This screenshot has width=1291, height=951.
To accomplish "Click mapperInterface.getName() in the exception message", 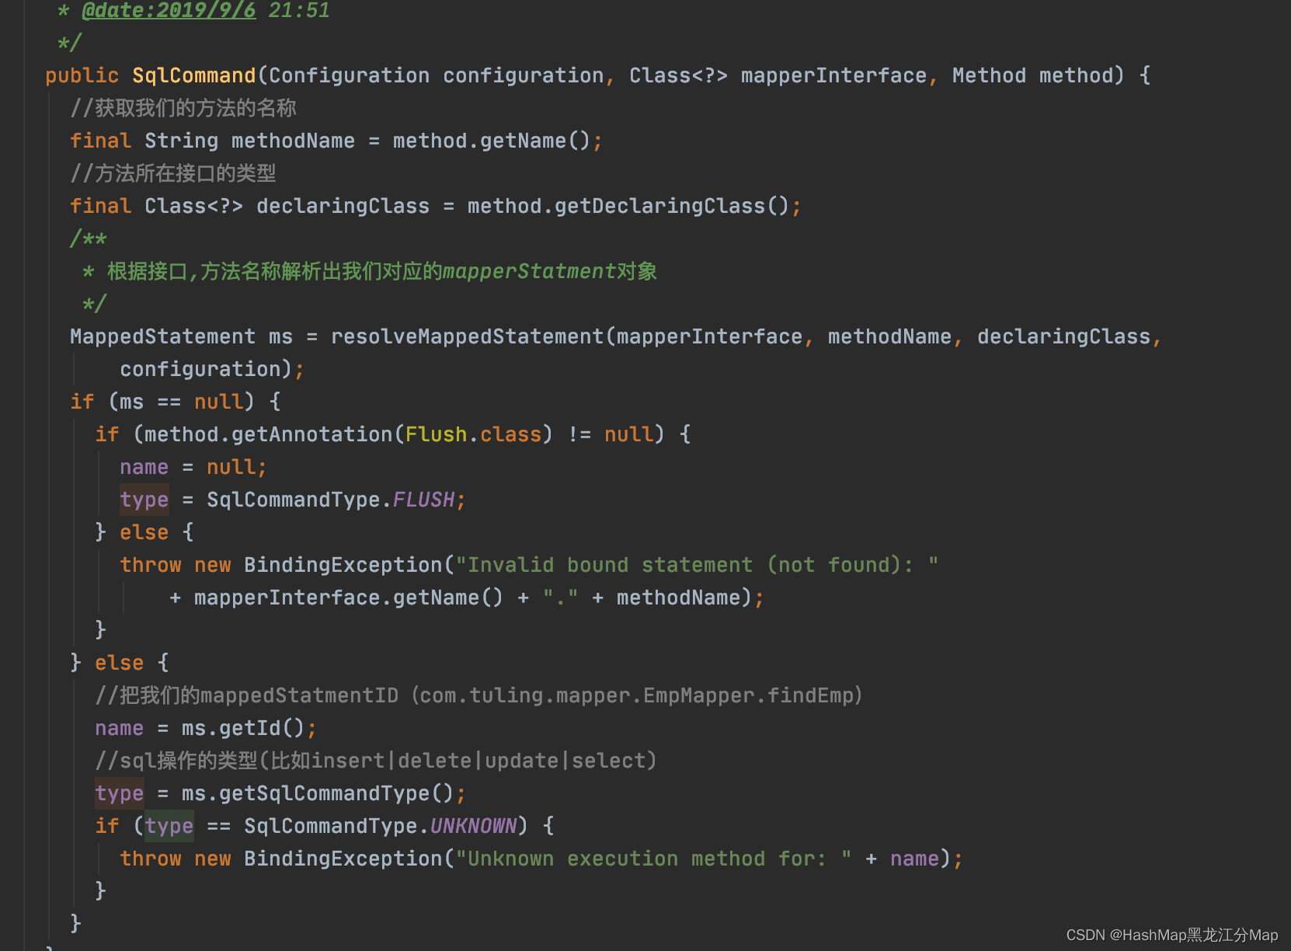I will (x=349, y=597).
